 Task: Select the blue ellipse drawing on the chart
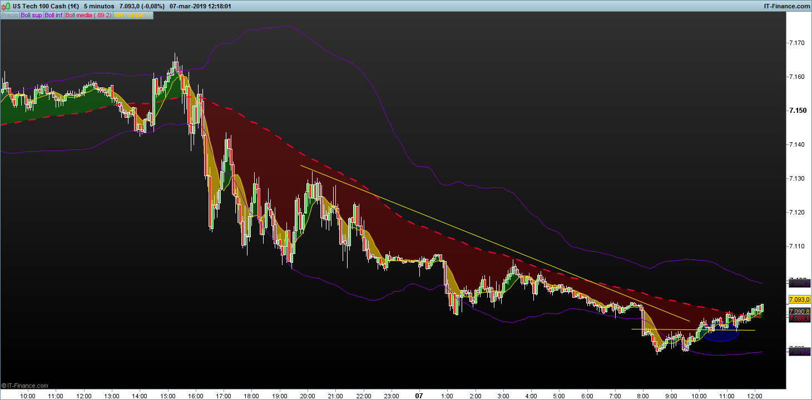coord(721,334)
